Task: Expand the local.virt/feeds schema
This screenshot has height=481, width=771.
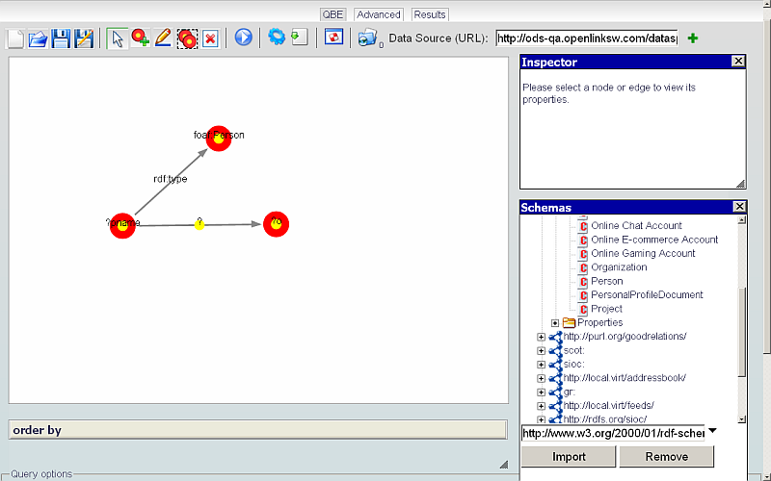Action: click(541, 406)
